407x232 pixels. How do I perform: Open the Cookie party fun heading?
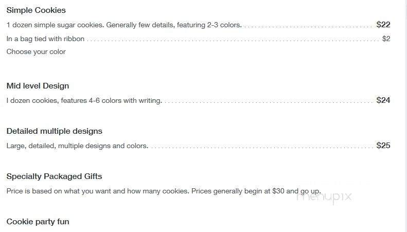[x=38, y=222]
